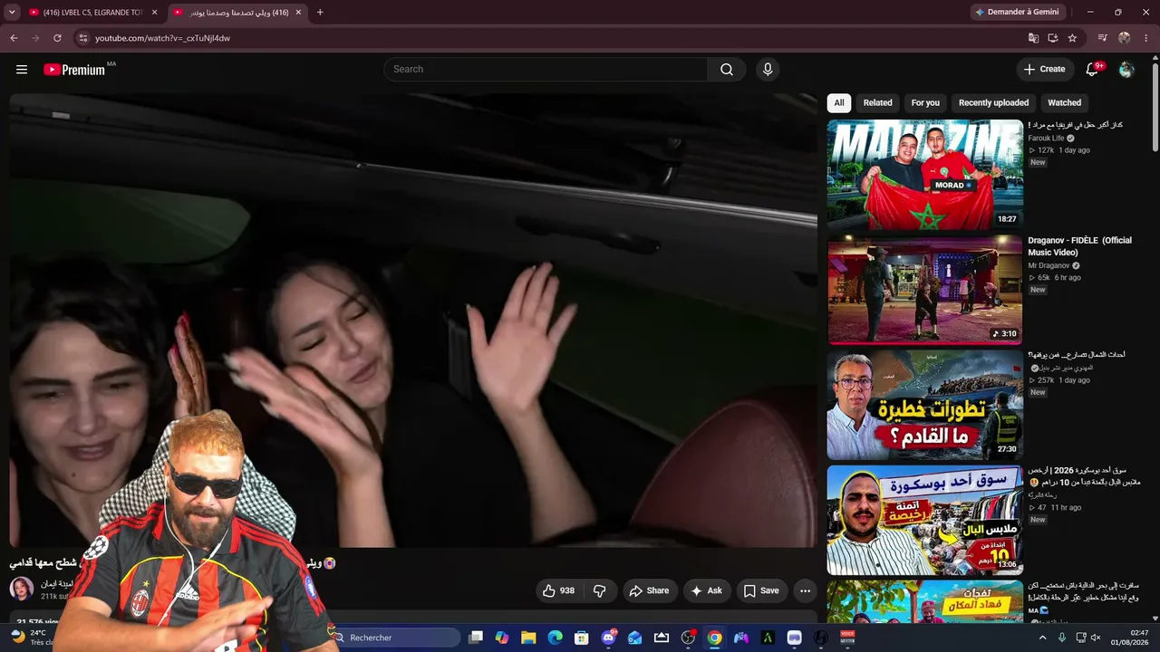Viewport: 1160px width, 652px height.
Task: Close the LVBEL C5 browser tab
Action: click(x=155, y=13)
